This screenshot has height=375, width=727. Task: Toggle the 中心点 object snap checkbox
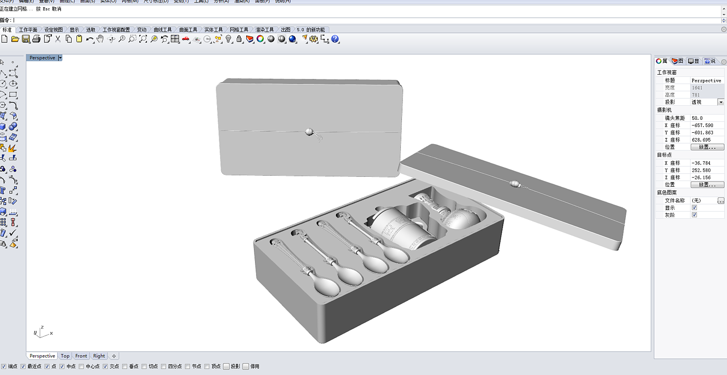point(81,366)
